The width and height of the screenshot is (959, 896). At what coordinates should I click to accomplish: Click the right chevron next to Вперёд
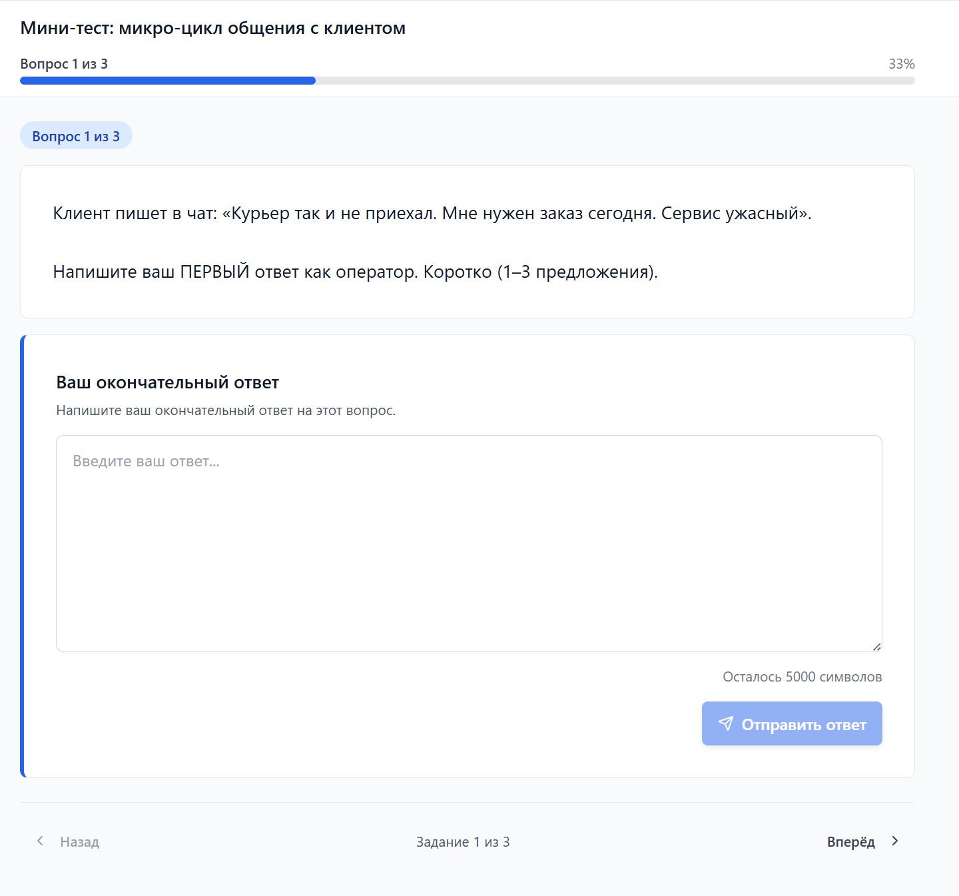click(x=894, y=841)
